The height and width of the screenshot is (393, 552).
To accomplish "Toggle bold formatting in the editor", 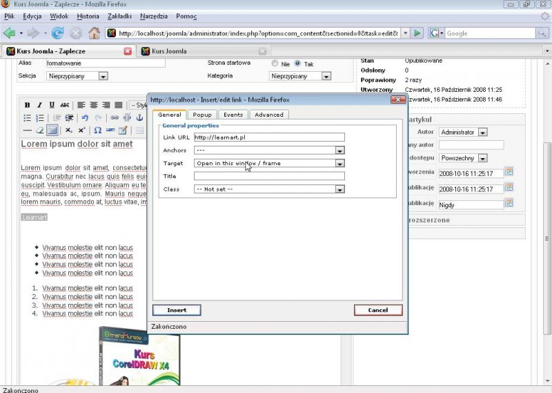I will pos(28,105).
